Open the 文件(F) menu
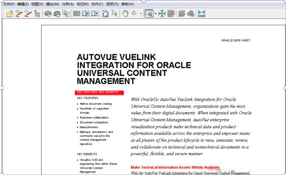 coord(9,4)
